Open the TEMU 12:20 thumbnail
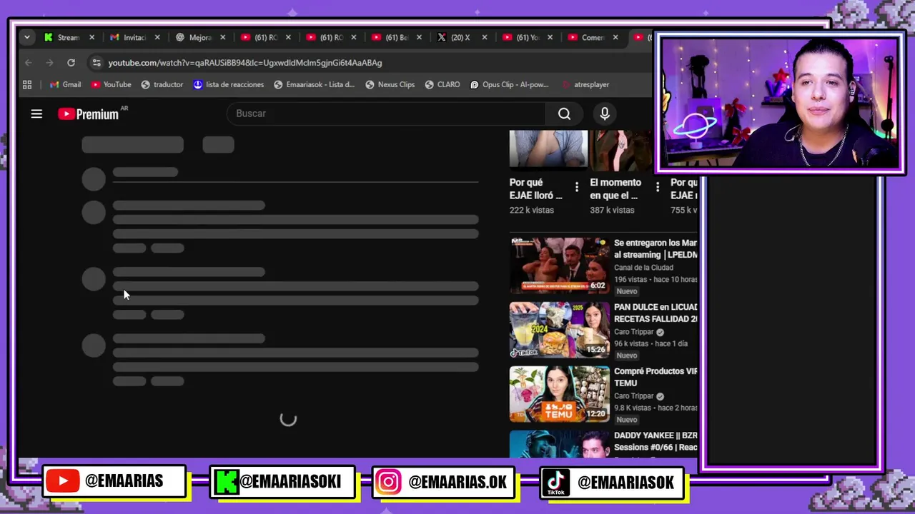The height and width of the screenshot is (514, 915). point(559,394)
